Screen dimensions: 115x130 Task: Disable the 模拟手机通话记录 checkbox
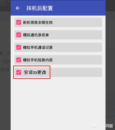click(19, 47)
